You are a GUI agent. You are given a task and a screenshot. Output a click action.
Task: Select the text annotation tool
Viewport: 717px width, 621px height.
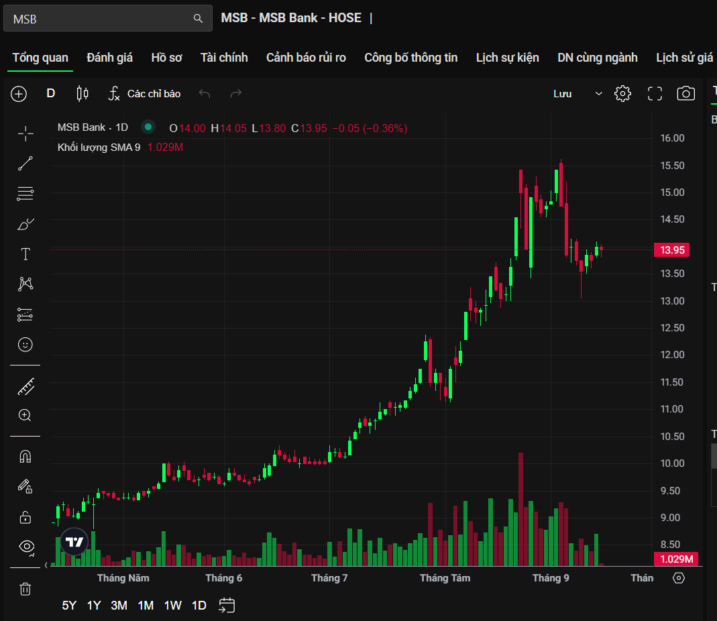click(x=25, y=254)
